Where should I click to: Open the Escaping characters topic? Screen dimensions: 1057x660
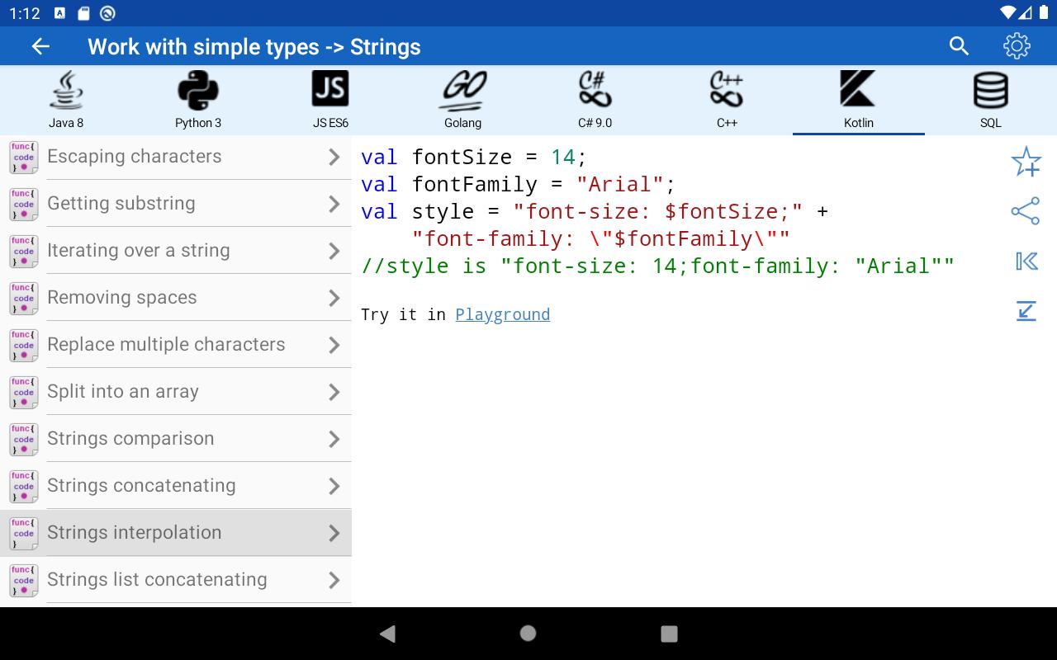click(176, 157)
